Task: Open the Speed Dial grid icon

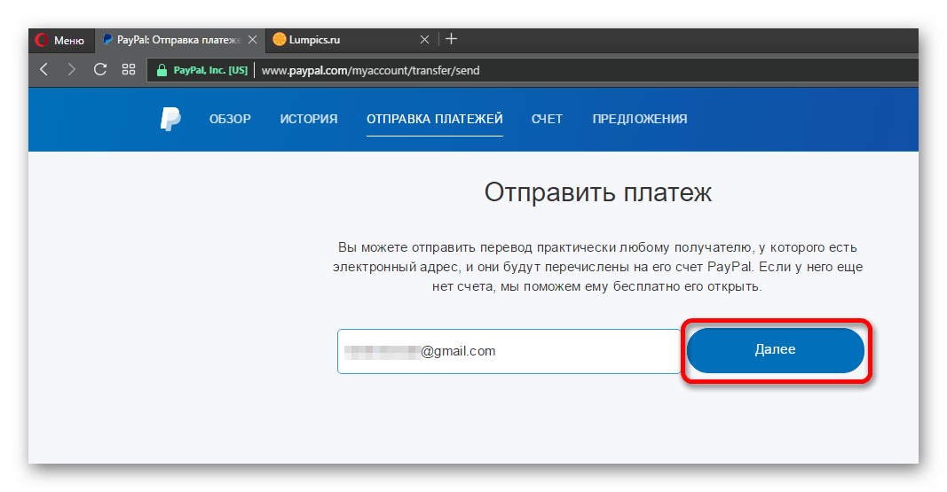Action: pos(129,69)
